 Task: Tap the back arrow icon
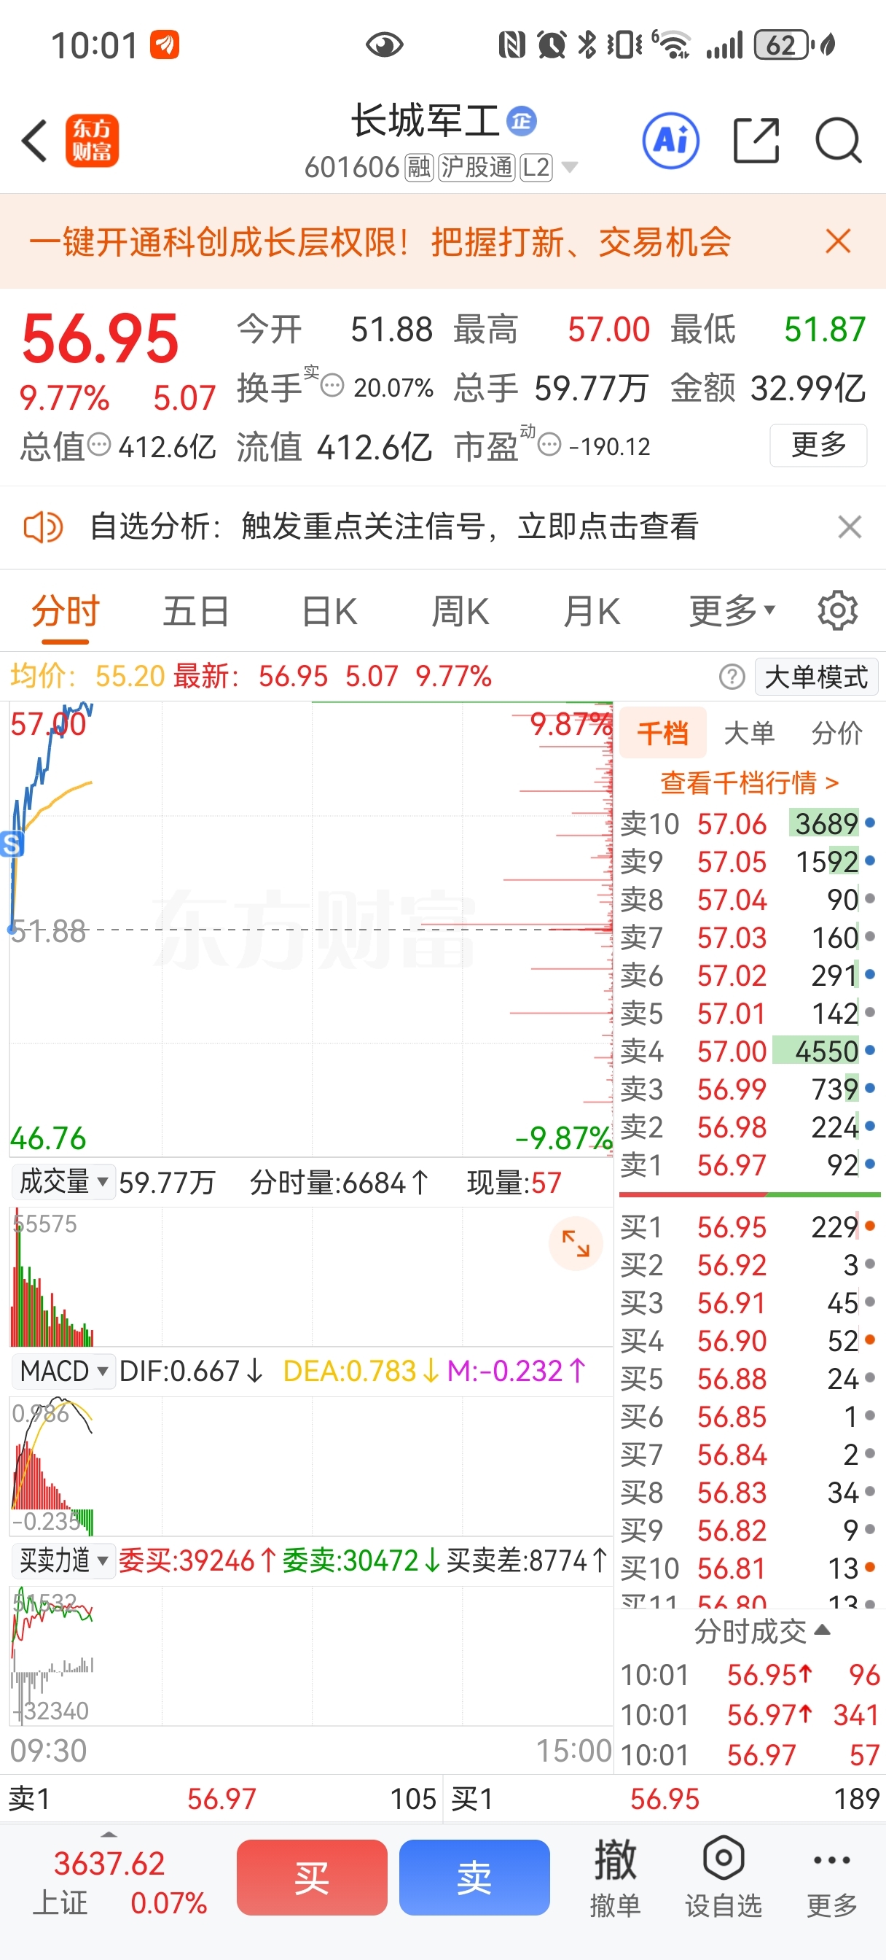[35, 141]
